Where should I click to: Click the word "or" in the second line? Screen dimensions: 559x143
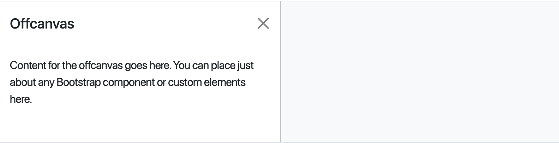point(161,82)
